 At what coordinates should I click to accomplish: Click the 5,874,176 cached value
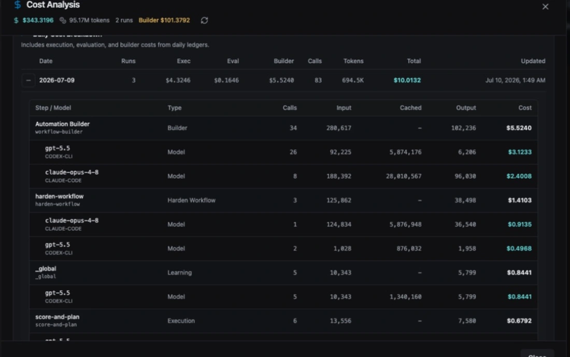click(x=405, y=152)
